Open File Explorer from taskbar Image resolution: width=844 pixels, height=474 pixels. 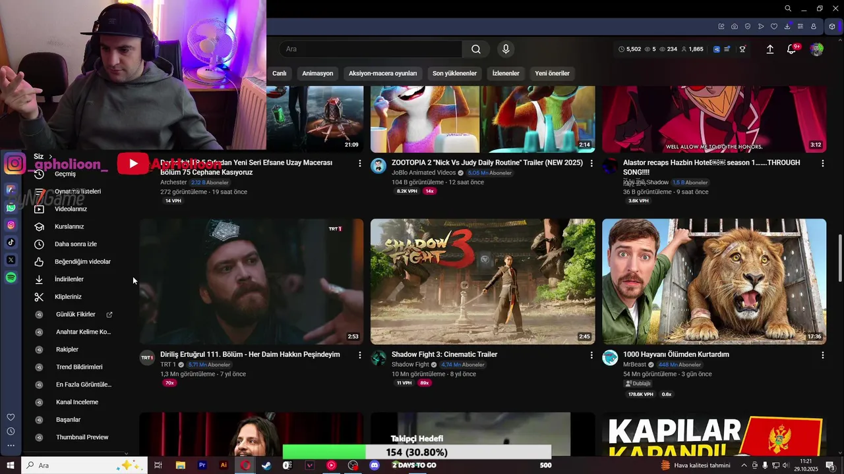coord(180,465)
